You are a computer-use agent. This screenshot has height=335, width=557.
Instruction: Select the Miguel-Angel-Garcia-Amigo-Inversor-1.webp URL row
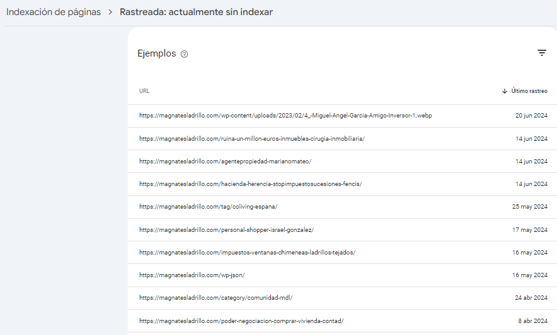click(342, 116)
